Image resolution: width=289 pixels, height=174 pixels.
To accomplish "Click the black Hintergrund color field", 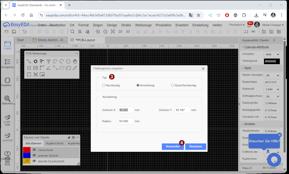I will point(272,61).
